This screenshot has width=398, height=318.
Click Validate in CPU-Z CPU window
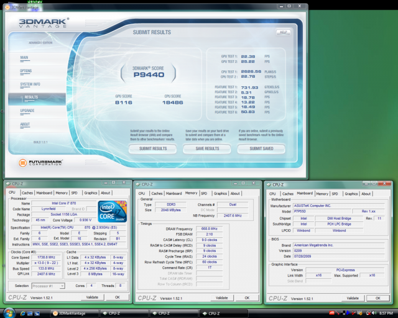coord(92,298)
